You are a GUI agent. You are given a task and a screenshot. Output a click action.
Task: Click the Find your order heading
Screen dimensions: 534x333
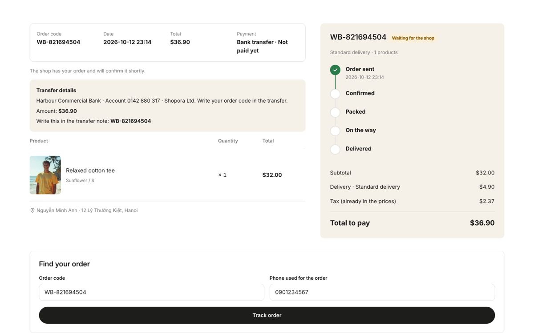64,264
